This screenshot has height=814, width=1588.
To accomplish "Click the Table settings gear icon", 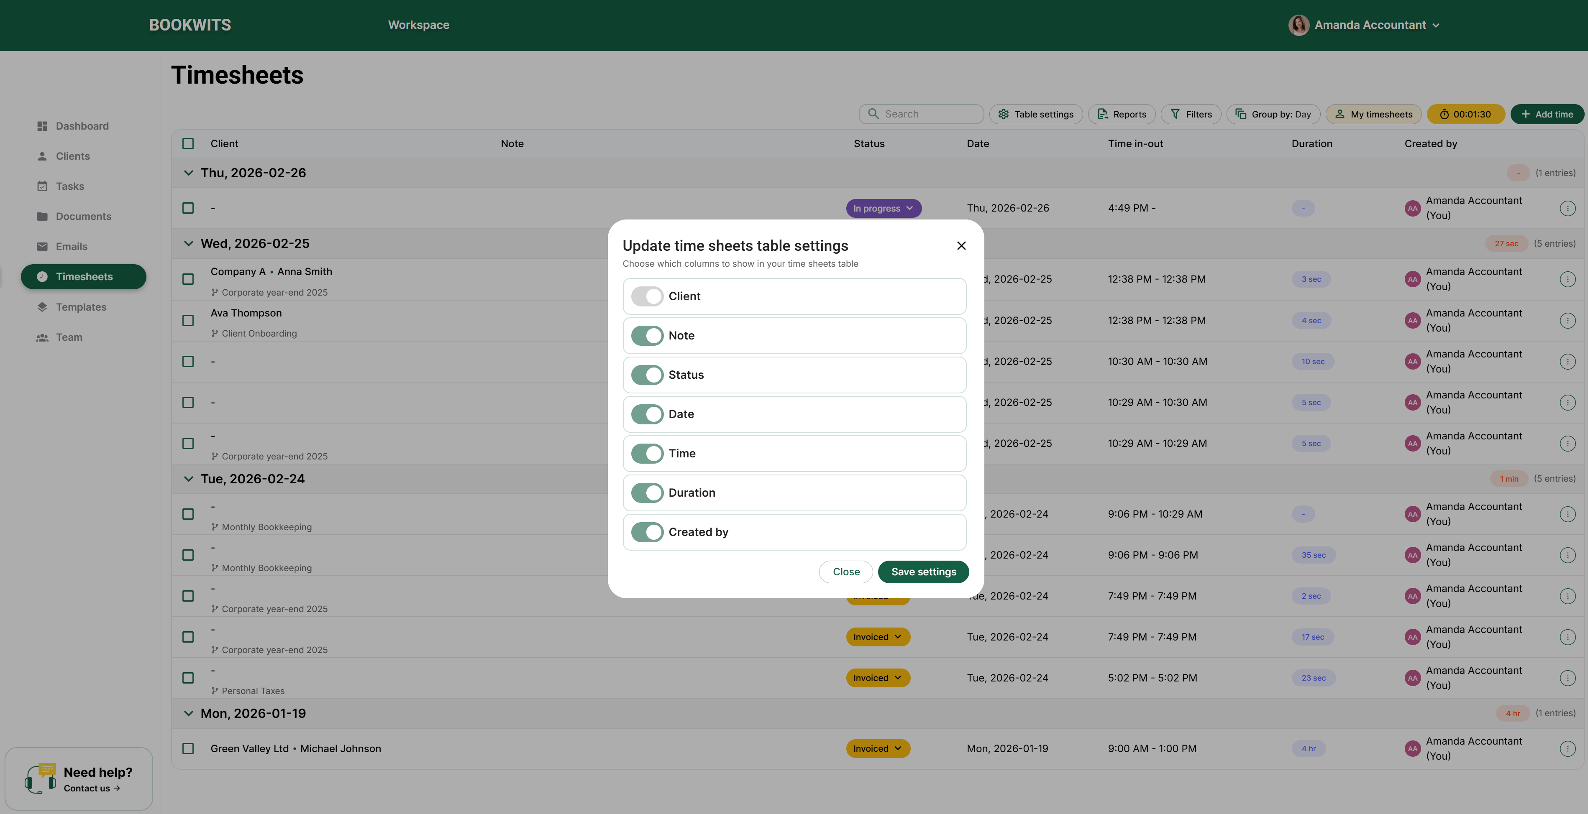I will pyautogui.click(x=1003, y=114).
